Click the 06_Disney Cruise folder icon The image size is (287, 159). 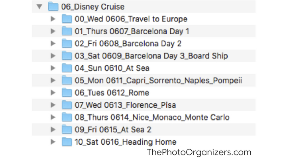(x=53, y=7)
